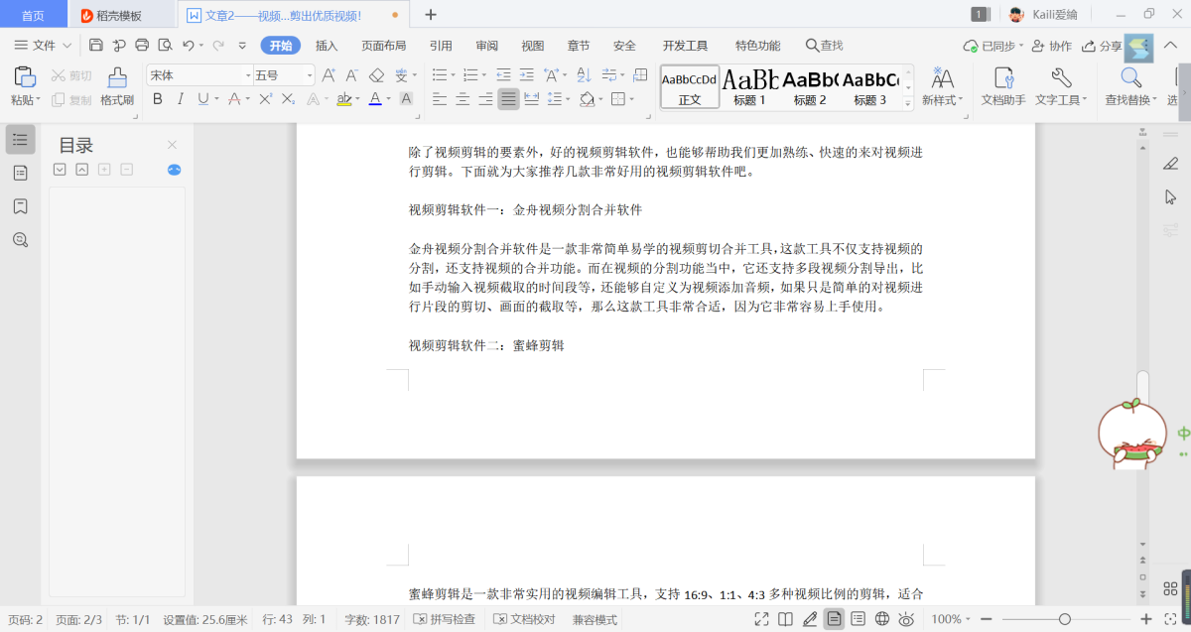This screenshot has width=1191, height=632.
Task: Adjust the zoom slider in status bar
Action: pyautogui.click(x=1064, y=619)
